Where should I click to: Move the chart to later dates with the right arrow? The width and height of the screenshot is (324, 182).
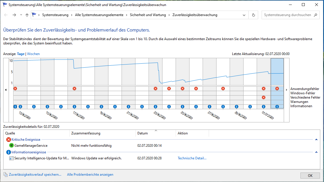tap(287, 90)
